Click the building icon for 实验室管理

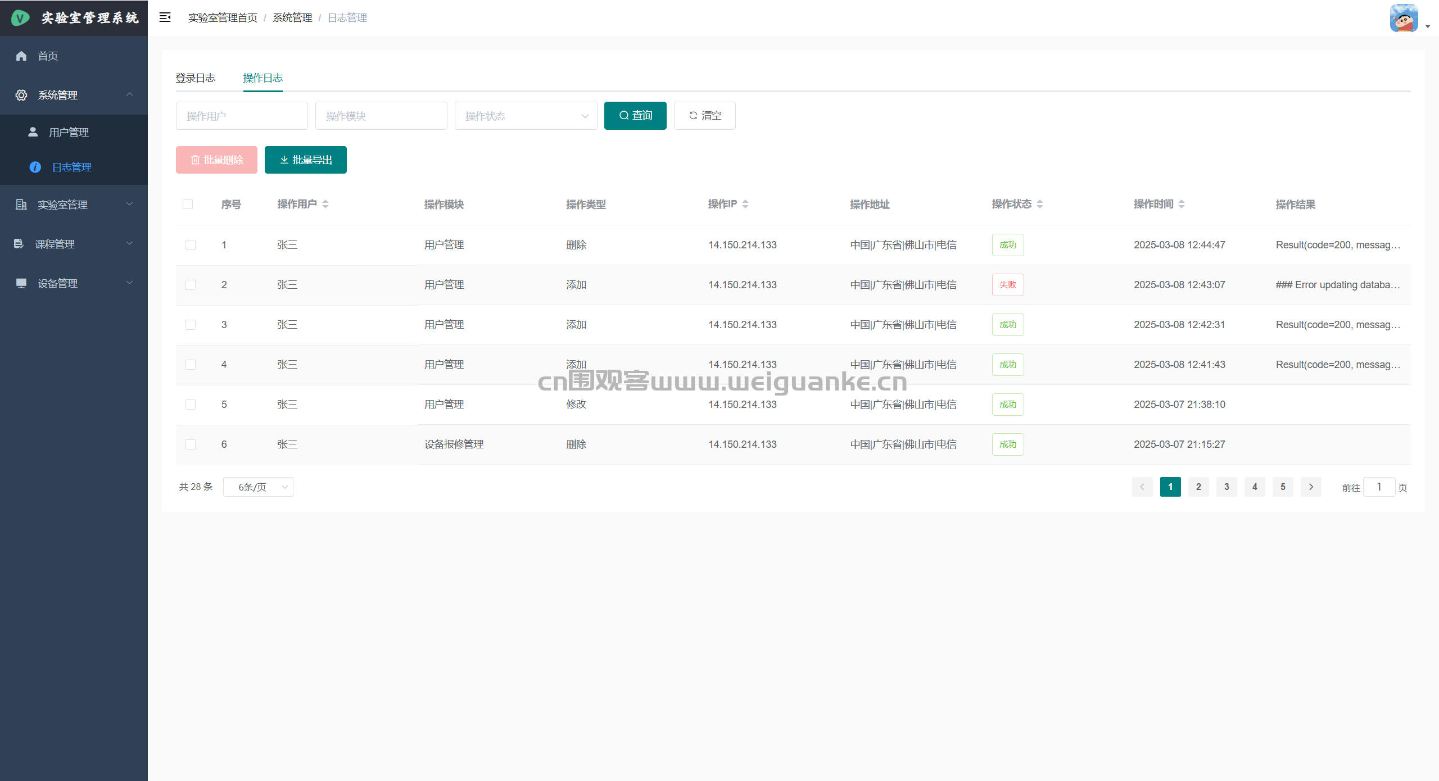tap(21, 205)
